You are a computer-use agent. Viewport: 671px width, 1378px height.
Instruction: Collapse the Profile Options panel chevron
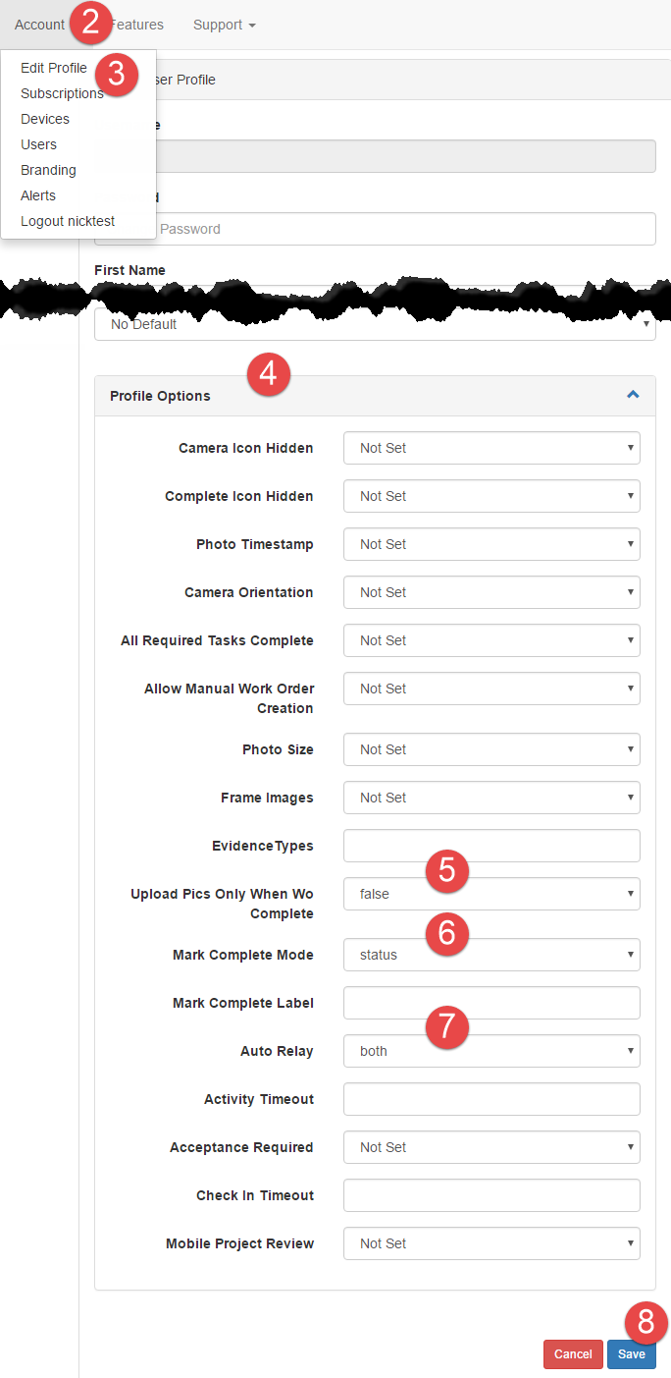(633, 395)
